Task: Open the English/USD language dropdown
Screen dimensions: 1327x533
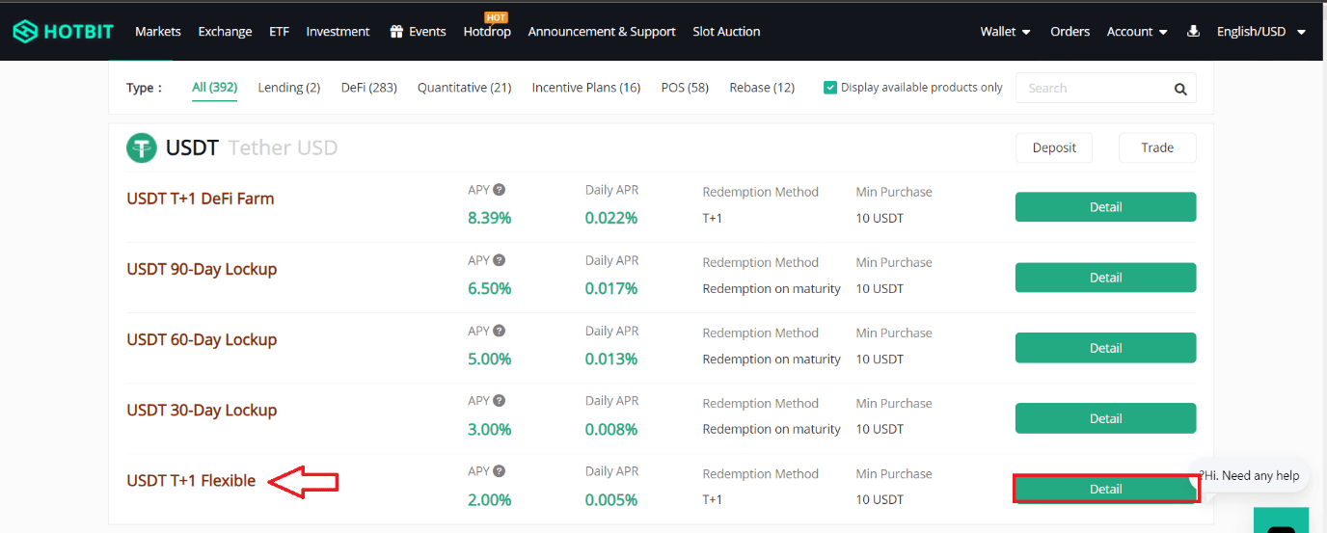Action: click(x=1261, y=31)
